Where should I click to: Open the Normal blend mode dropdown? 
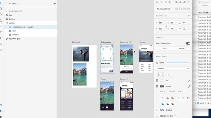pos(173,69)
